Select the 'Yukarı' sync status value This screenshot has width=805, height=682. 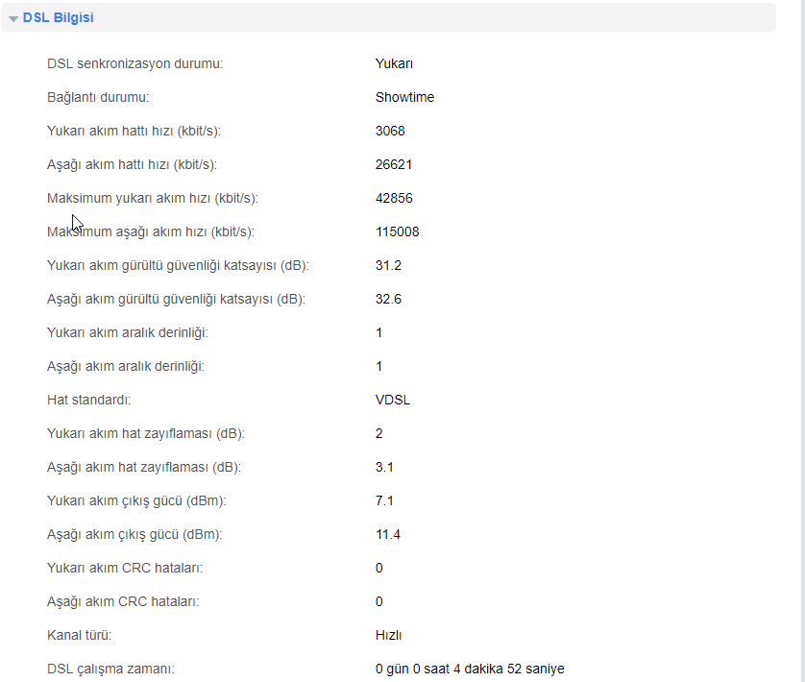click(394, 63)
